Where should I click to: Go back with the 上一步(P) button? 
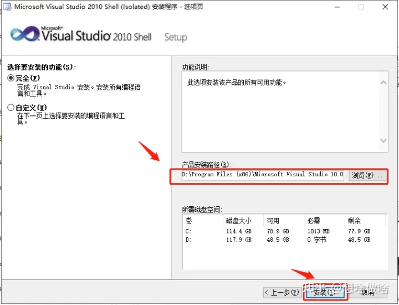pyautogui.click(x=282, y=292)
